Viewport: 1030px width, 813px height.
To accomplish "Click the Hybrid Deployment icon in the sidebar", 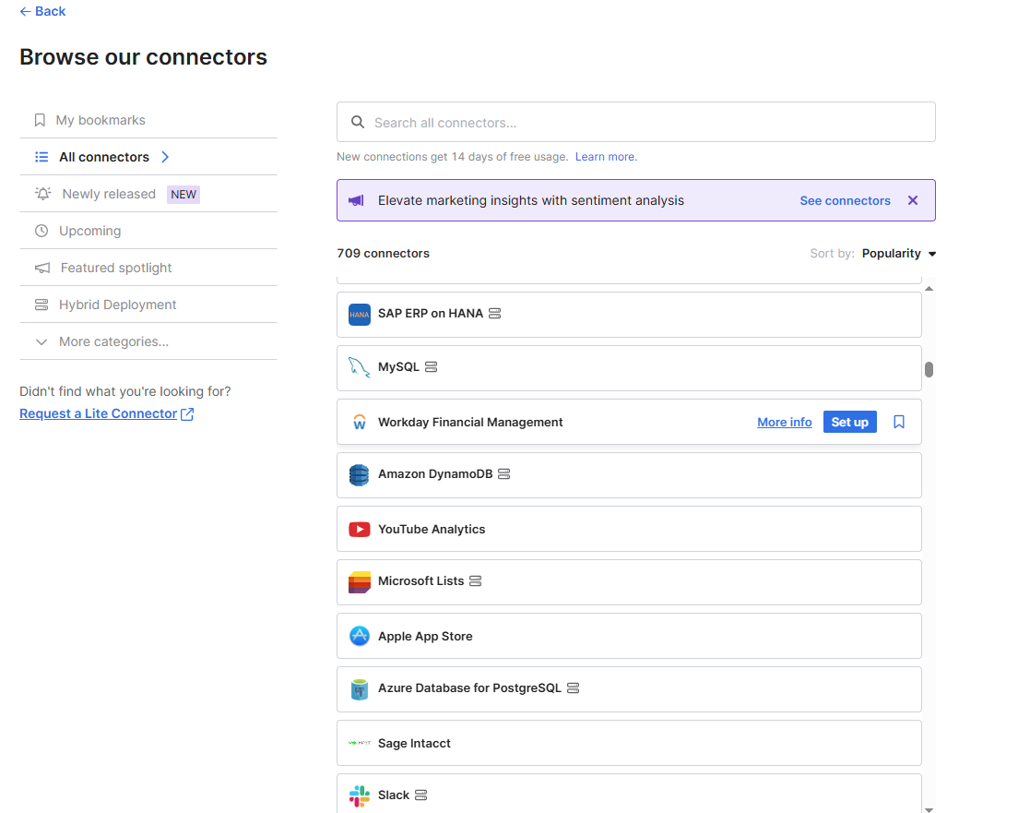I will click(x=41, y=304).
